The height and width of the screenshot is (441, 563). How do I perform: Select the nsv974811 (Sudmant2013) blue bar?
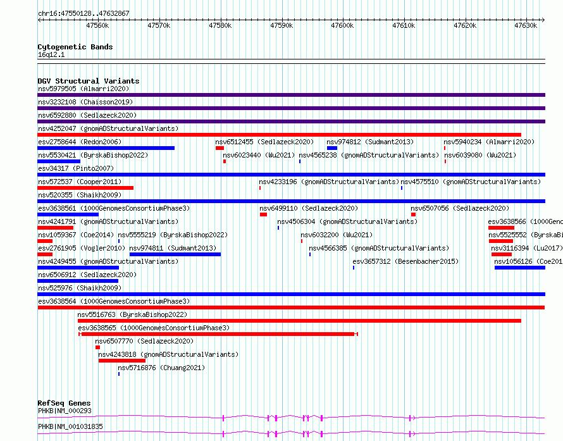tap(175, 254)
